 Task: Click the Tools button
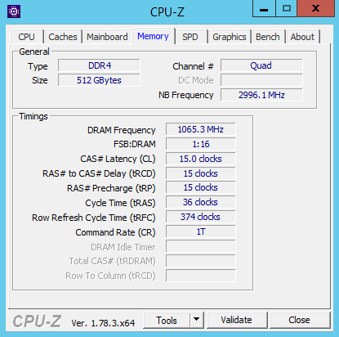[167, 321]
